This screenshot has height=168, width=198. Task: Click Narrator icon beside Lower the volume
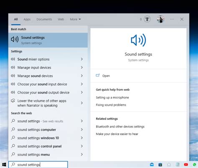point(13,101)
